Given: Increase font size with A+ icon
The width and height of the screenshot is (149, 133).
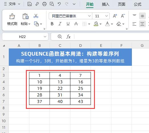Looking at the screenshot, I should click(x=115, y=16).
